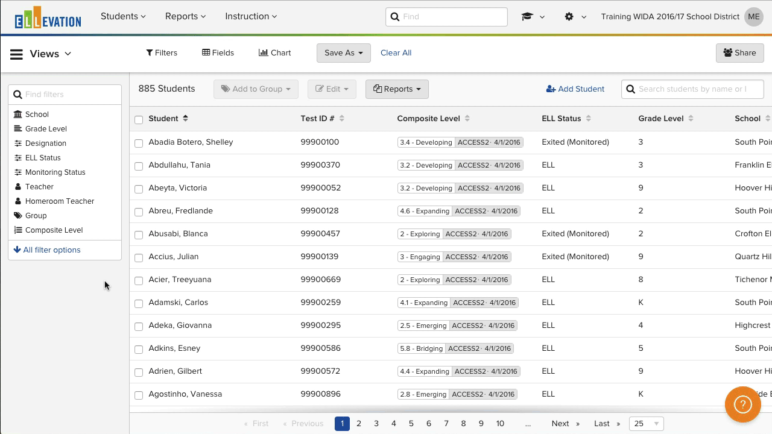Select the Homeroom Teacher filter

[60, 201]
